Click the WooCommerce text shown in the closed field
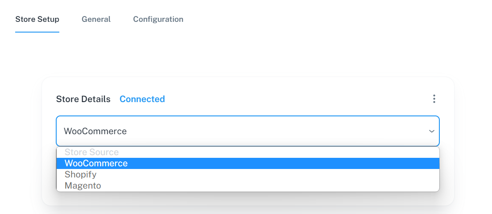This screenshot has height=214, width=492. (95, 131)
